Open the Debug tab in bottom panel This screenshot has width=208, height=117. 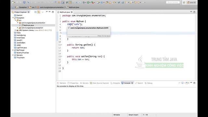pos(149,83)
